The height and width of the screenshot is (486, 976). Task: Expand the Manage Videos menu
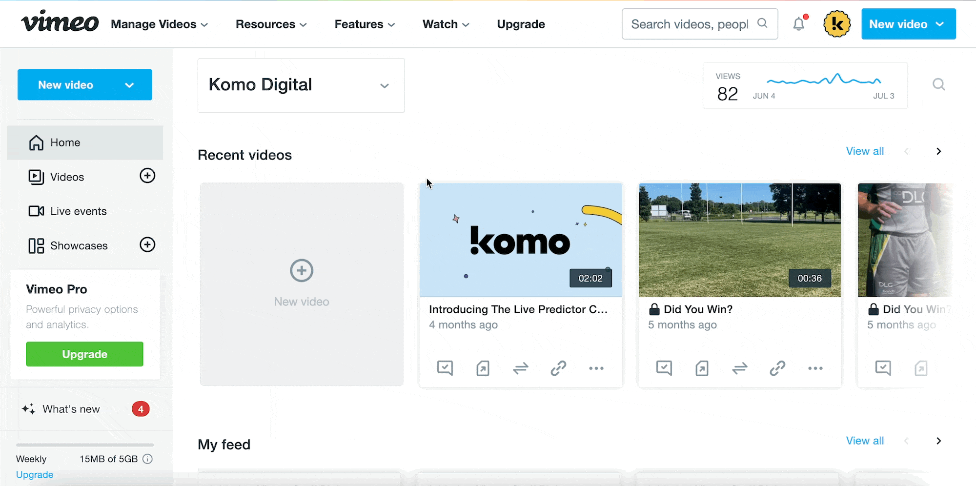pos(159,24)
